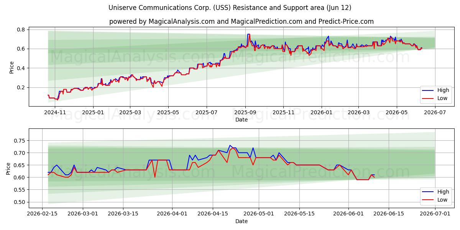Viewport: 460px width, 230px height.
Task: Click the '2025-05' tick label
Action: coord(168,112)
